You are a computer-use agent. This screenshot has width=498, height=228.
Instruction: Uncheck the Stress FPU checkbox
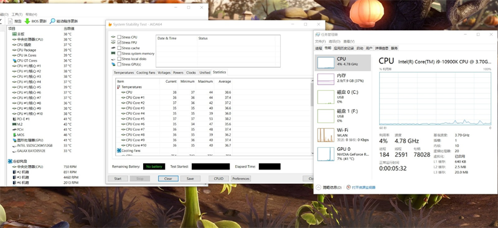tap(119, 42)
